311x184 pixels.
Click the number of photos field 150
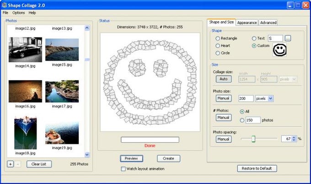pyautogui.click(x=253, y=120)
